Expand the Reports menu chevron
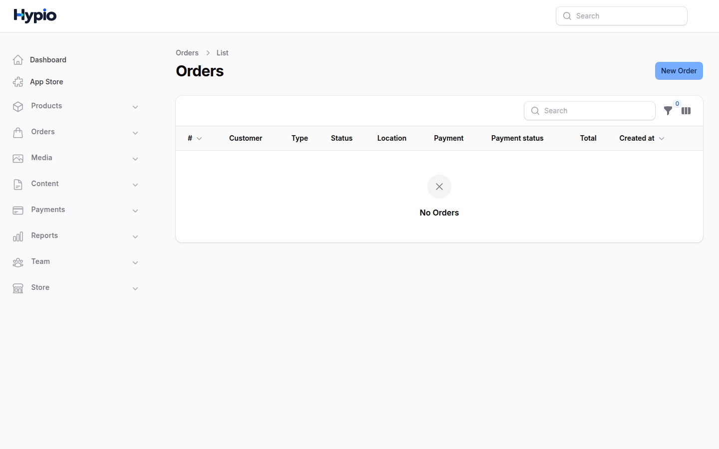The height and width of the screenshot is (449, 719). (x=135, y=236)
